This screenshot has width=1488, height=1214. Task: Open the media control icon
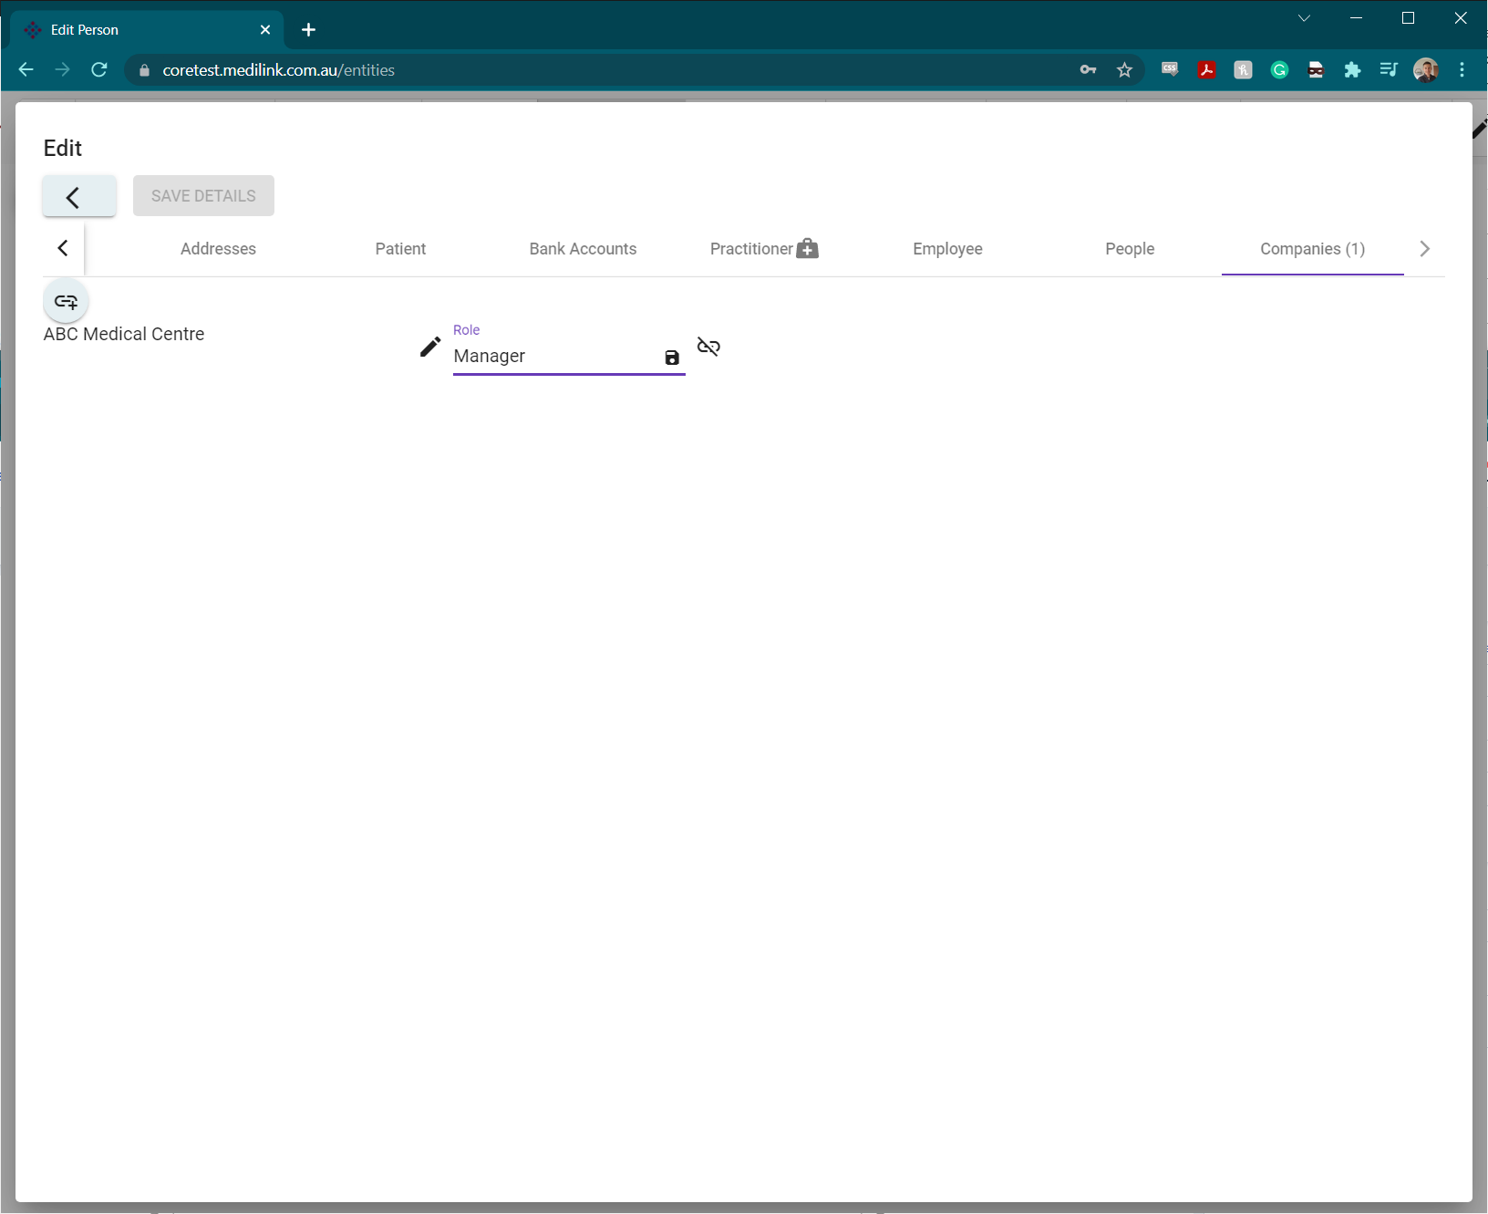tap(1389, 69)
